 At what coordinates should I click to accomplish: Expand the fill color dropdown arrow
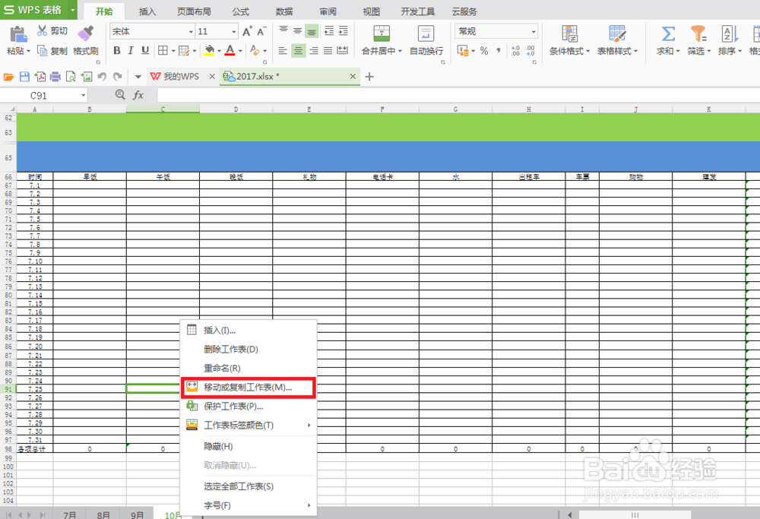[219, 51]
